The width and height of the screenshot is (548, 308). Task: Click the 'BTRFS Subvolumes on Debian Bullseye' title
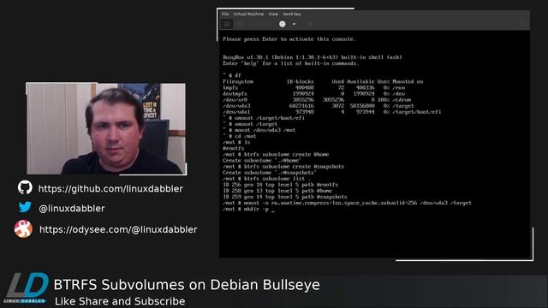click(187, 285)
